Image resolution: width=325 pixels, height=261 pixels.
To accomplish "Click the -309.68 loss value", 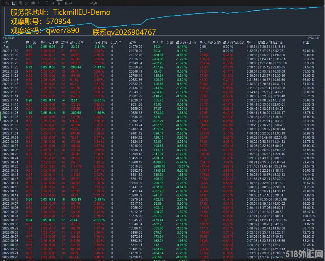I will [75, 113].
